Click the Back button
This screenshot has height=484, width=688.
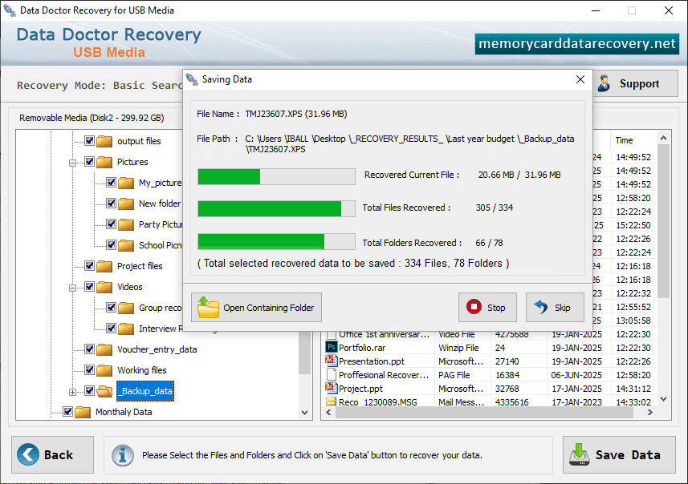(53, 454)
